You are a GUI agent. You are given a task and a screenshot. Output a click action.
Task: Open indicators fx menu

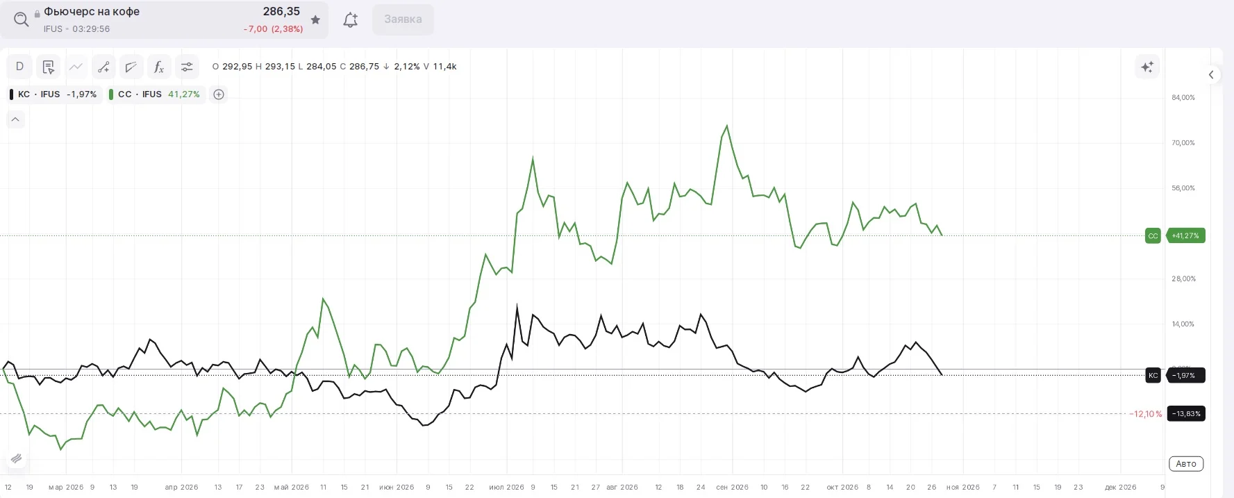pos(159,67)
